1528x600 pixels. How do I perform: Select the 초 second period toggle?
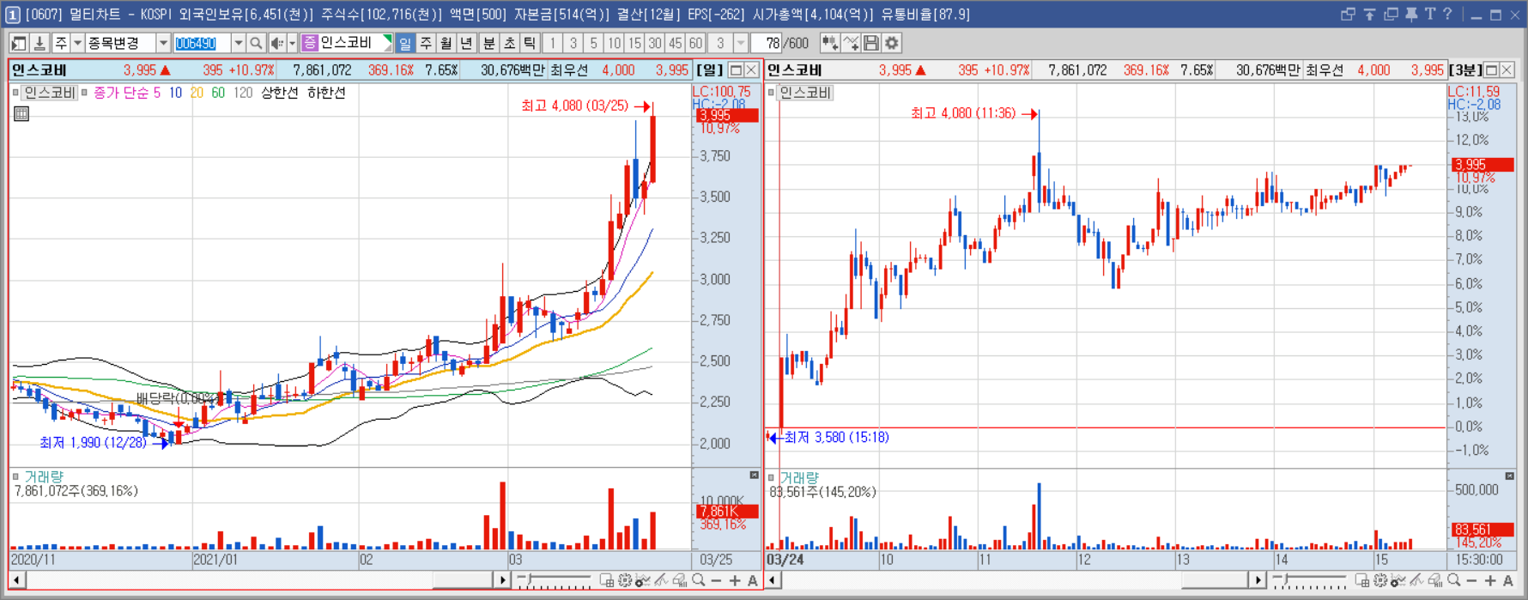(x=510, y=43)
